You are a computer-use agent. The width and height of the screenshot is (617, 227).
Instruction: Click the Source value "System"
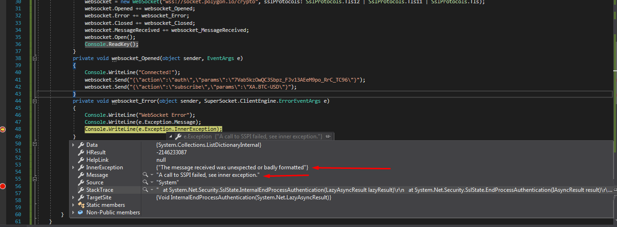click(168, 182)
